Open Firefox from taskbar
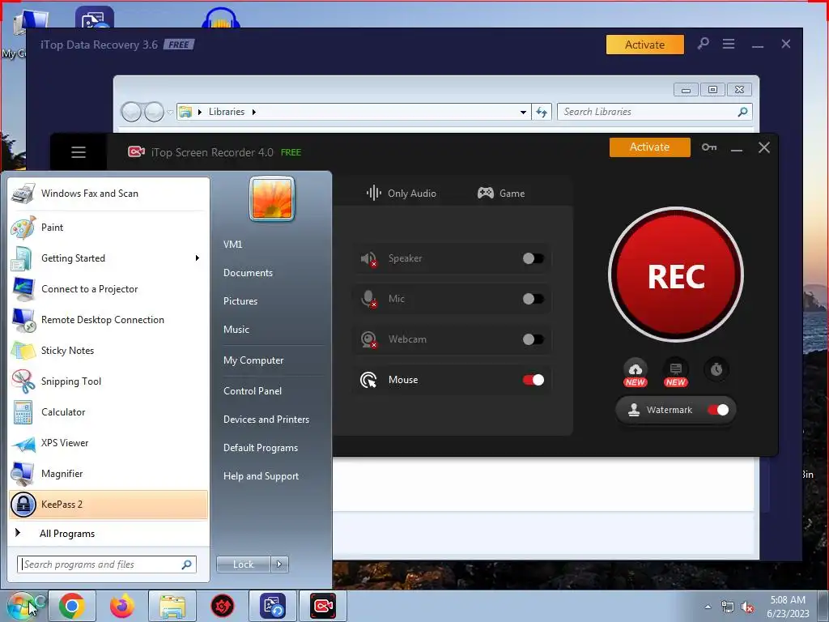The height and width of the screenshot is (622, 829). [122, 606]
